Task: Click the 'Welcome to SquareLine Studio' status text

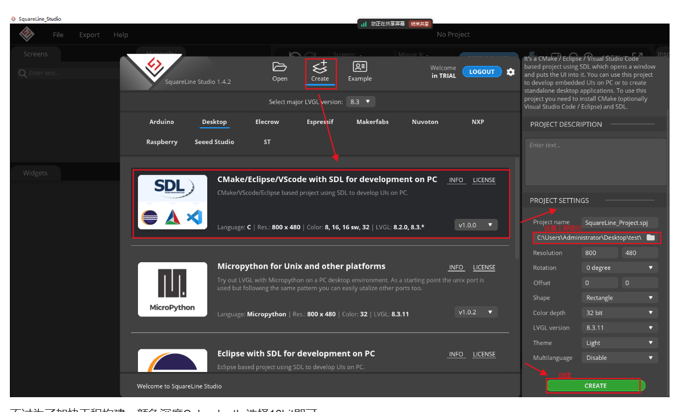Action: click(x=179, y=386)
